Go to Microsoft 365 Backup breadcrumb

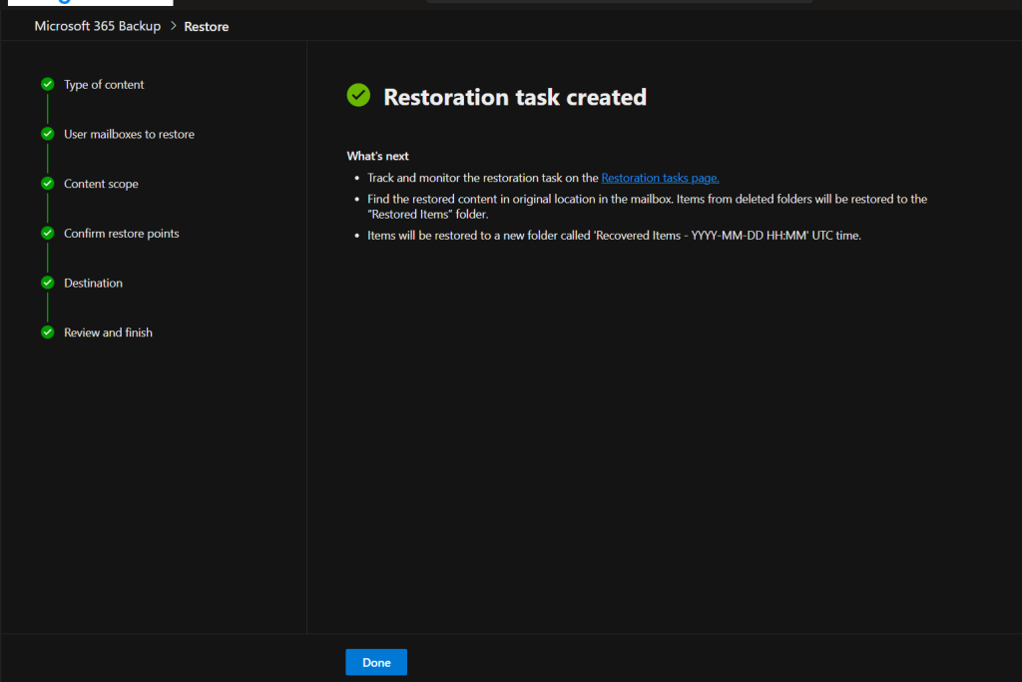tap(97, 26)
